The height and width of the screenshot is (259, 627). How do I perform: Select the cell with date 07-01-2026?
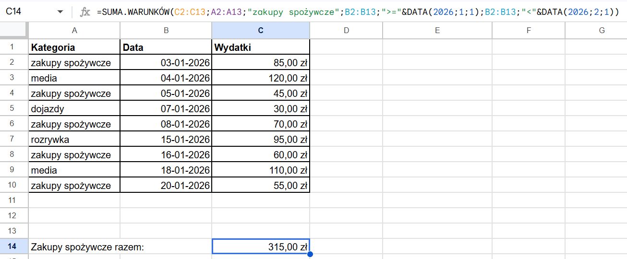point(166,109)
